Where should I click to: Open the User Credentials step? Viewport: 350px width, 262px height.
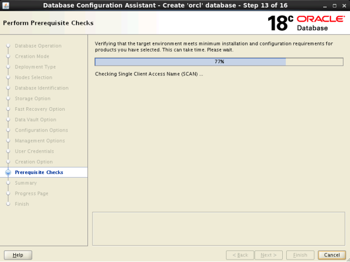[34, 151]
